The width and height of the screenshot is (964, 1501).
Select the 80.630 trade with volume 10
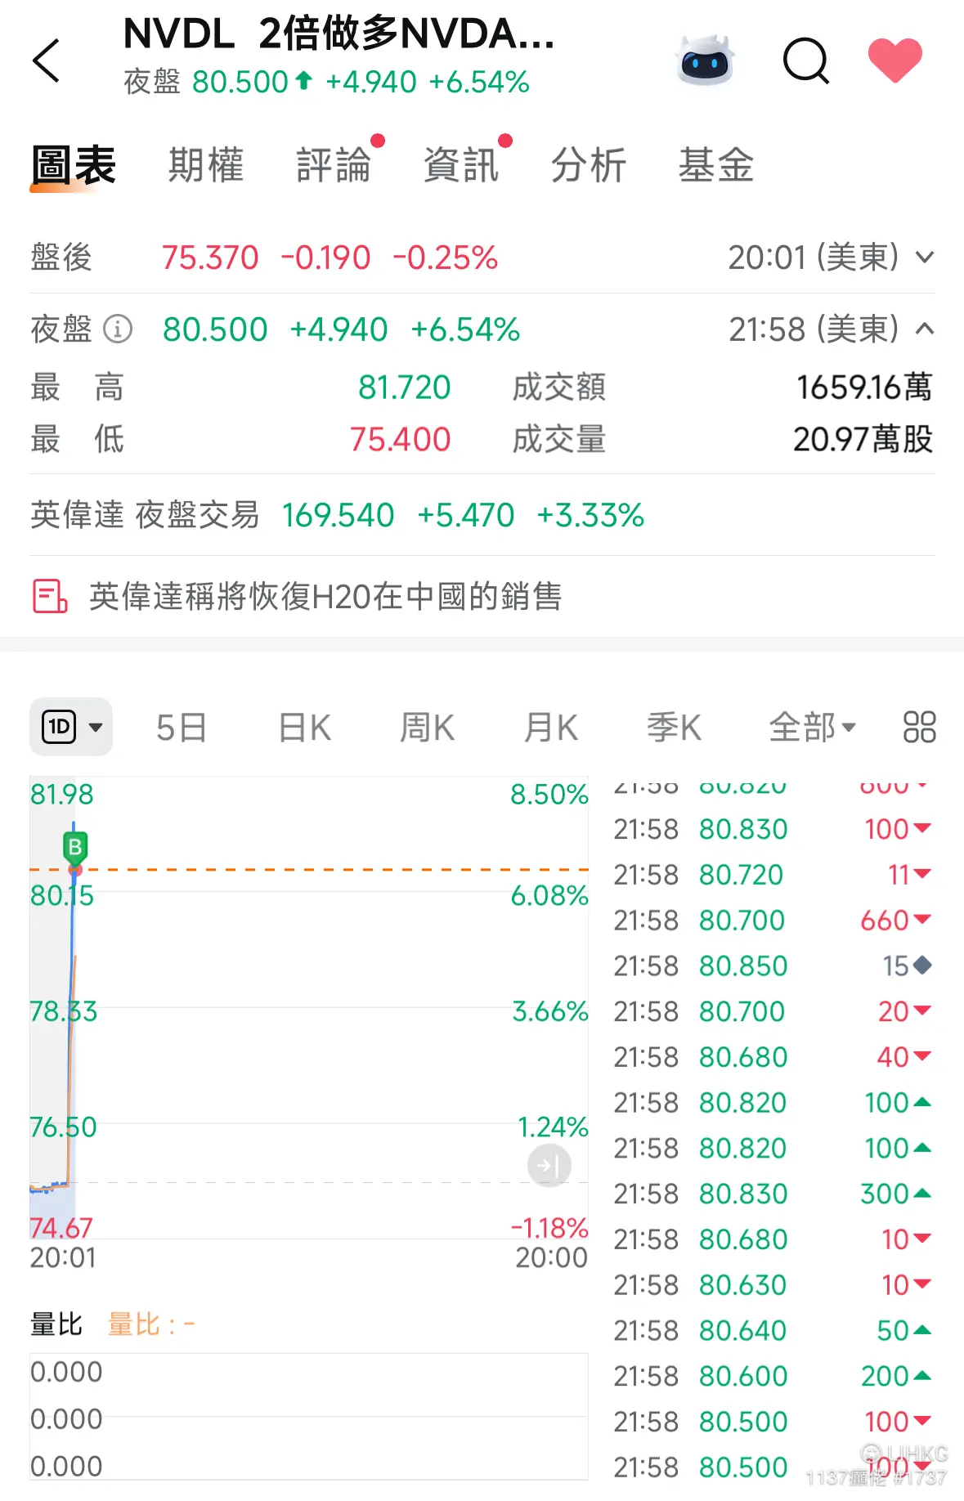(773, 1285)
